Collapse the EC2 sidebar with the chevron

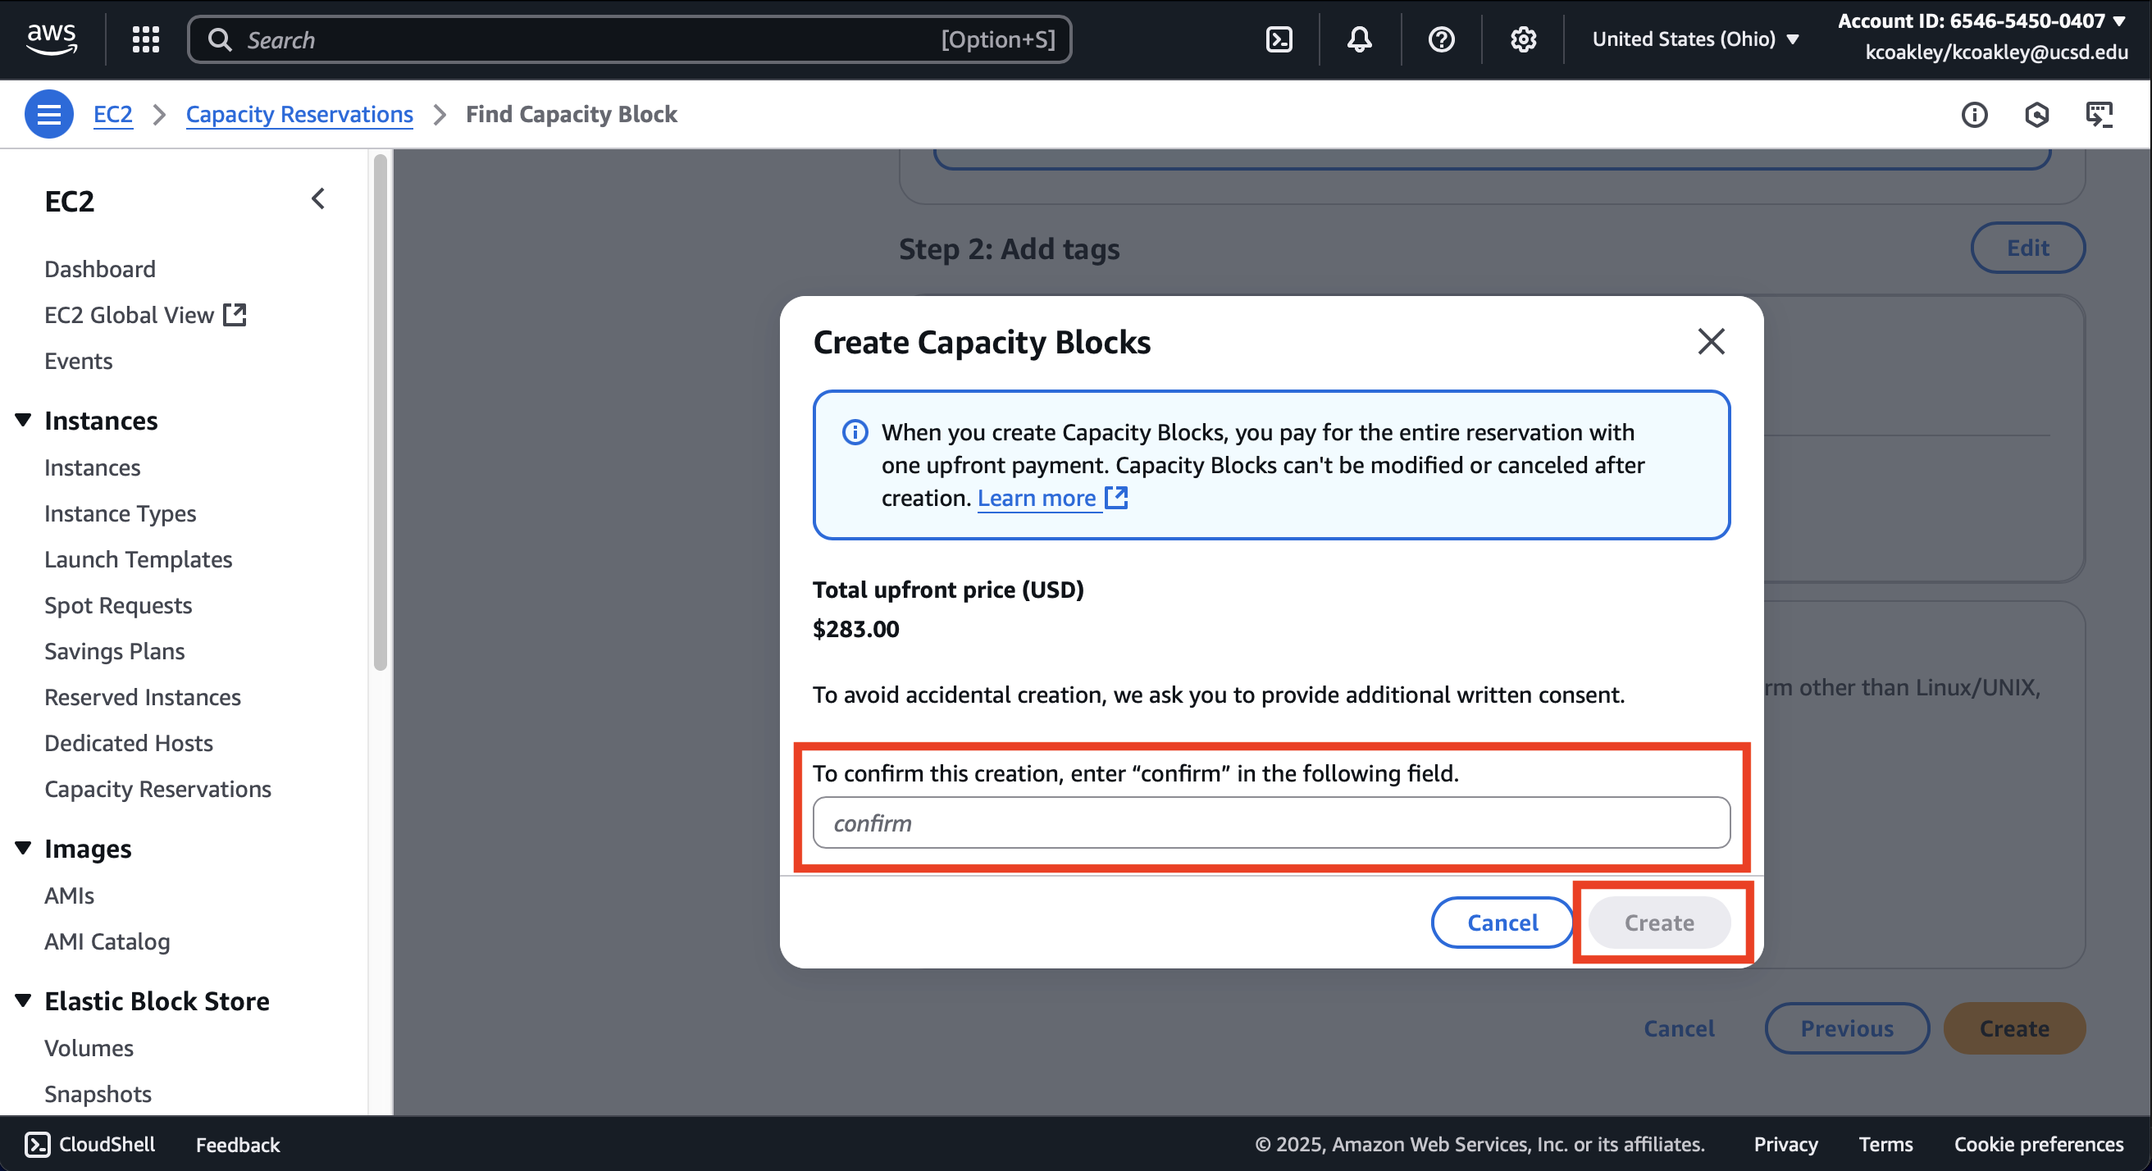click(317, 198)
